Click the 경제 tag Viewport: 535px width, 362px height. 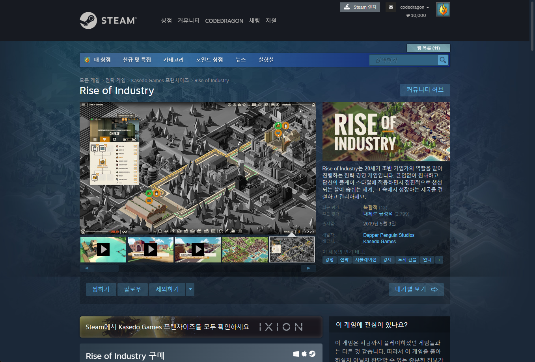(387, 260)
